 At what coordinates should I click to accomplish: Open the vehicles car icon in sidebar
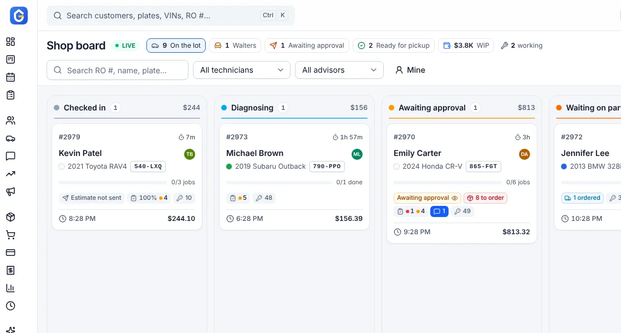11,138
